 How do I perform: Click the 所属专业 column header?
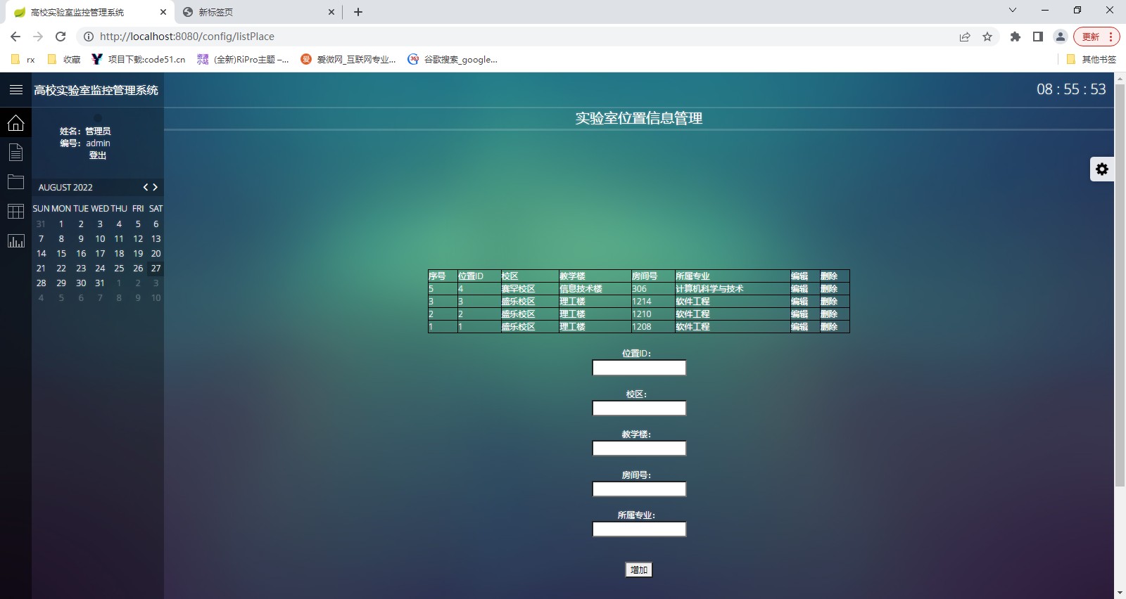(x=732, y=276)
